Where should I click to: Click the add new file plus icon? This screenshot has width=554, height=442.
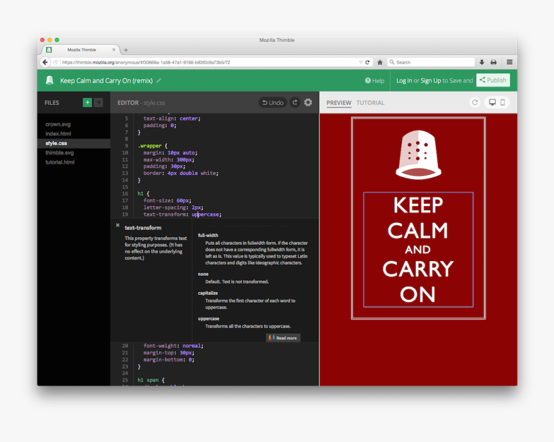(x=88, y=102)
